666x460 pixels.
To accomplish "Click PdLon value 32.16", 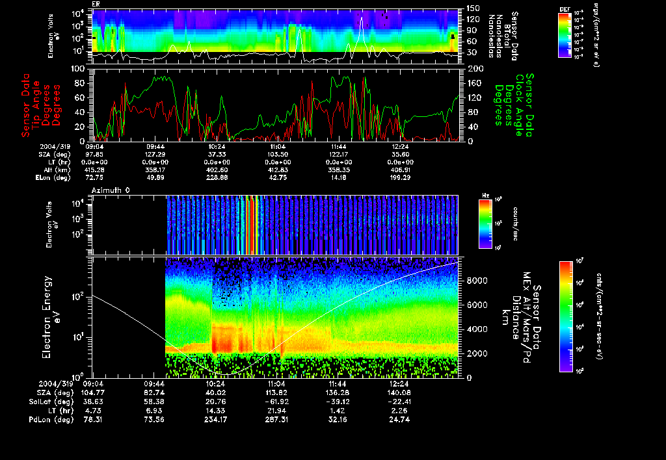I will [338, 419].
